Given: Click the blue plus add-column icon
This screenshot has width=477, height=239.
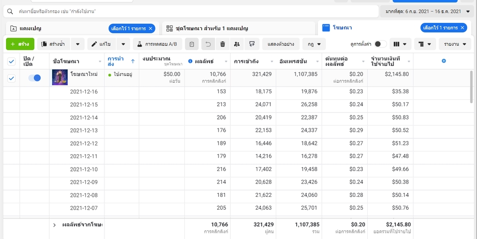Looking at the screenshot, I should point(444,61).
